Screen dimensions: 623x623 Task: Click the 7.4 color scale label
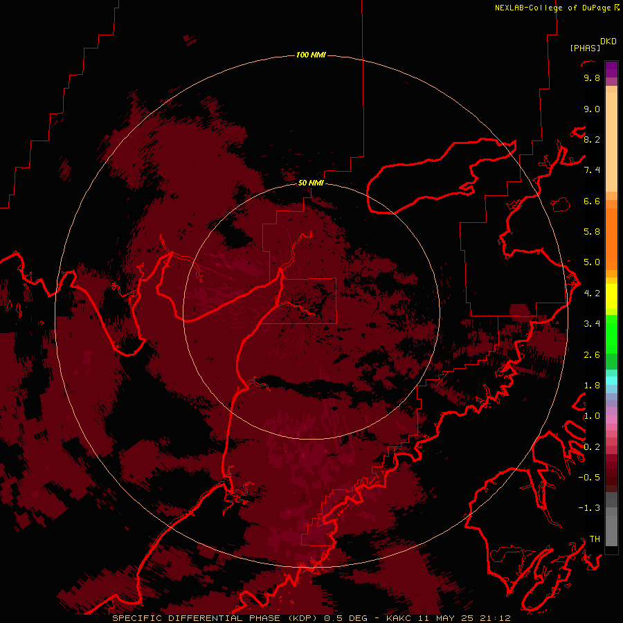click(592, 170)
